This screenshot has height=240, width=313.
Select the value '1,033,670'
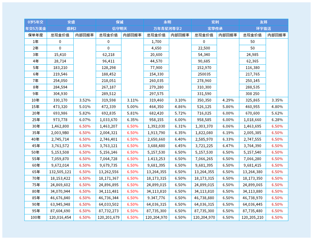click(x=108, y=120)
